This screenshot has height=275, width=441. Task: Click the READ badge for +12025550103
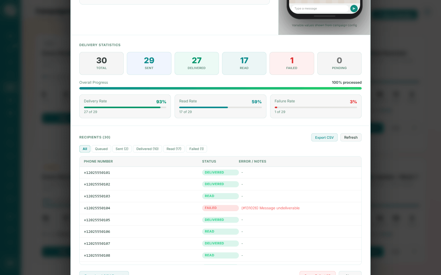(x=220, y=196)
